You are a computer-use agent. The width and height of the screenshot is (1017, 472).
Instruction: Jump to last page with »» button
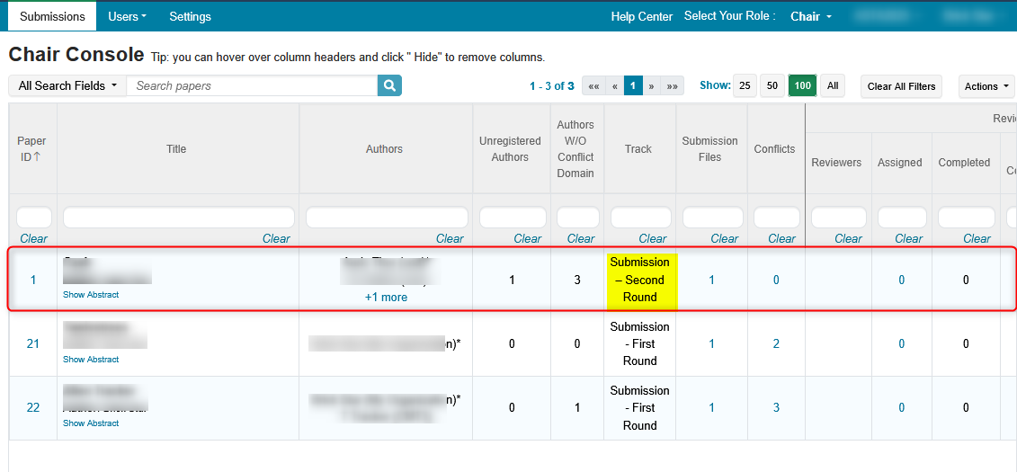click(673, 85)
